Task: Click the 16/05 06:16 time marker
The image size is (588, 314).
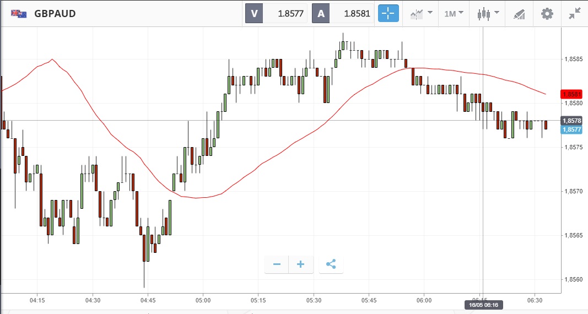Action: (483, 304)
